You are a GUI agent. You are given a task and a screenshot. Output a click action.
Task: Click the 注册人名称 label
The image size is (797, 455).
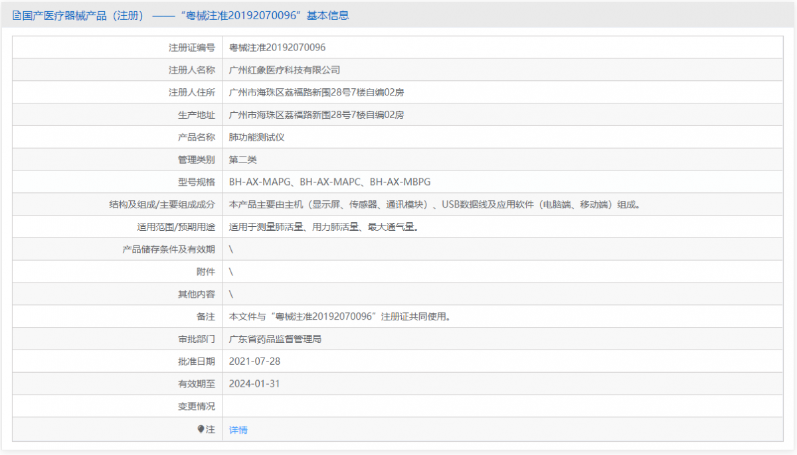tap(192, 70)
